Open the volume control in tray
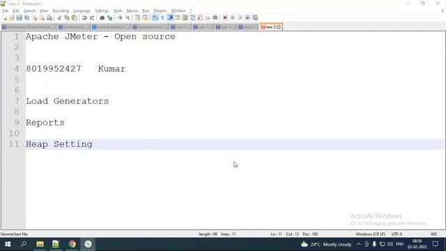This screenshot has height=251, width=446. click(390, 244)
